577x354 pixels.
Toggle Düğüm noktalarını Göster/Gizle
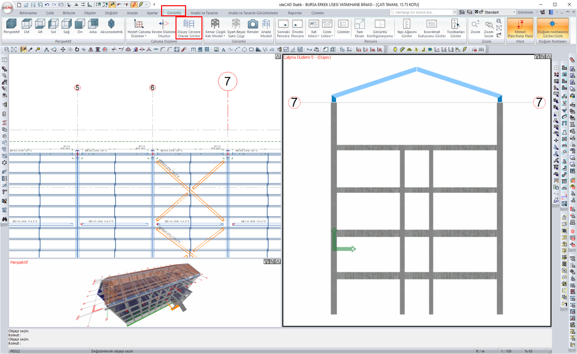click(552, 27)
